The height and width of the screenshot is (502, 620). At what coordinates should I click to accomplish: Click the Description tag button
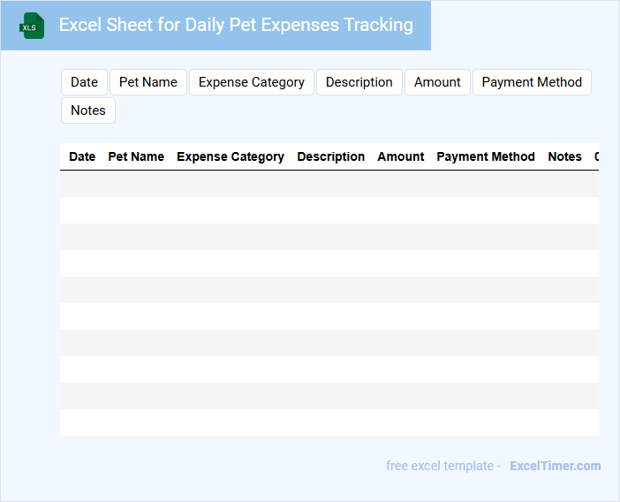(x=359, y=82)
